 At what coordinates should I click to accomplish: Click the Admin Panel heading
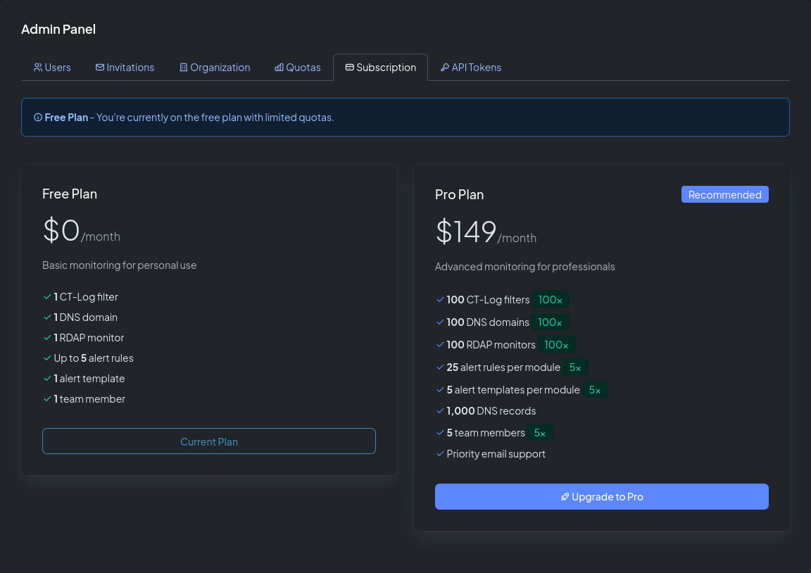(58, 29)
